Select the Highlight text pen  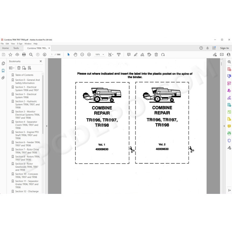coord(136,55)
